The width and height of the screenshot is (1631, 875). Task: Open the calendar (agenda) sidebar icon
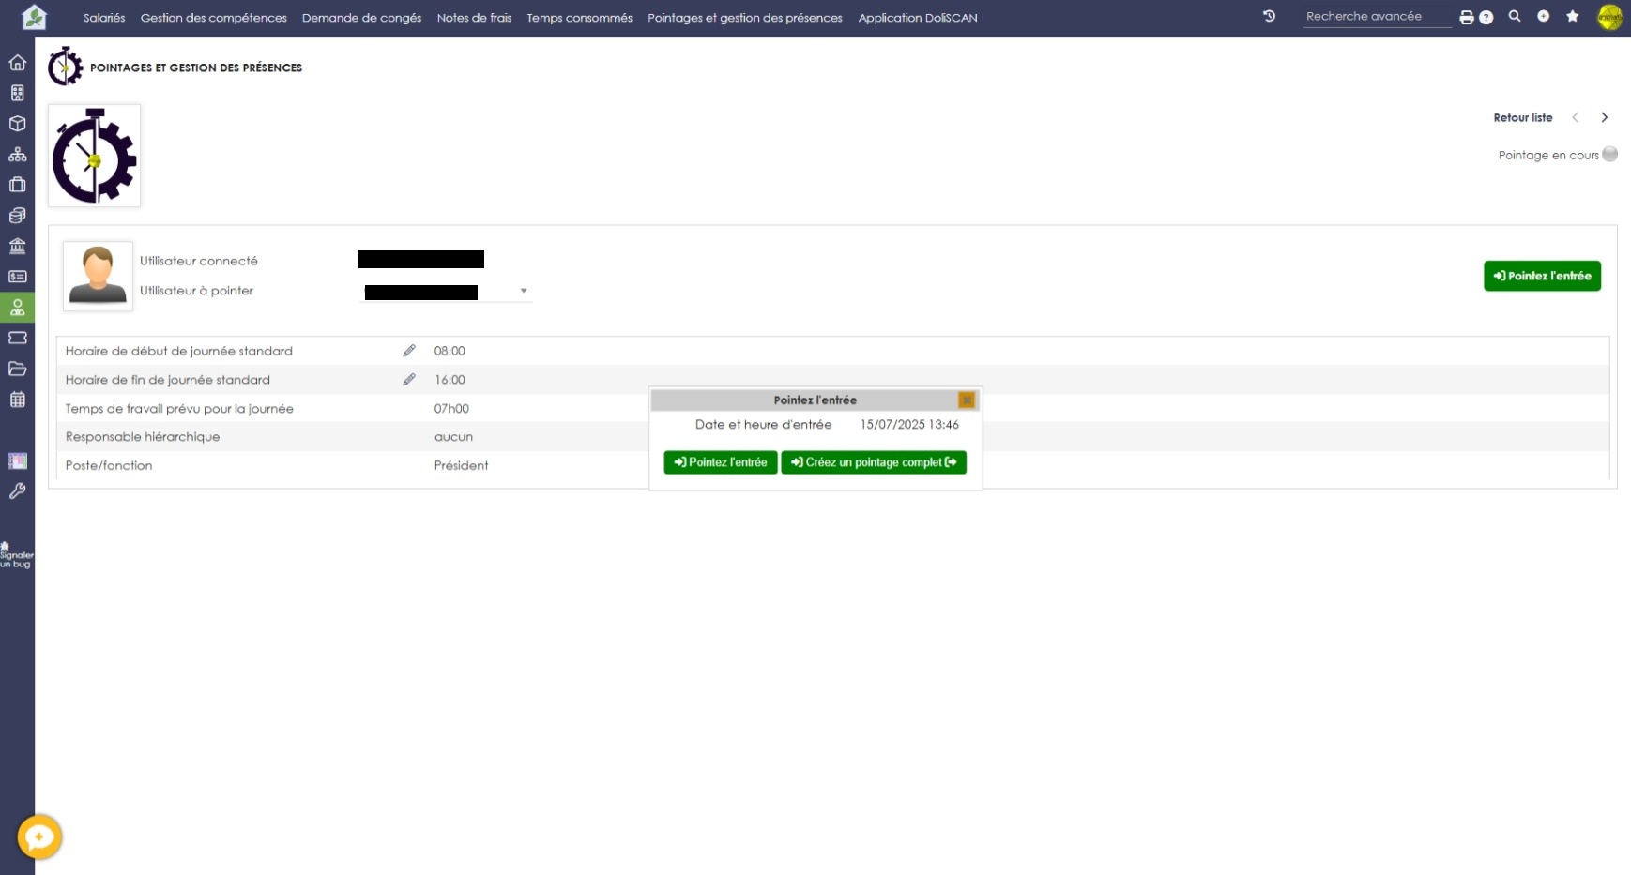click(17, 400)
